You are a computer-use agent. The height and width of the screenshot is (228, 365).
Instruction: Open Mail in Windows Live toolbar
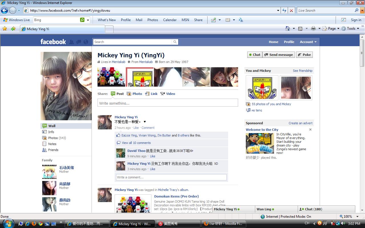point(139,20)
